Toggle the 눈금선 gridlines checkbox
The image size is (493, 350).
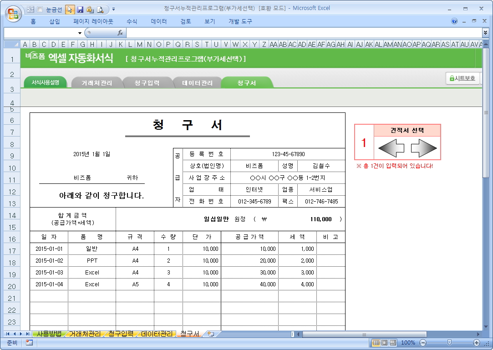[x=40, y=9]
